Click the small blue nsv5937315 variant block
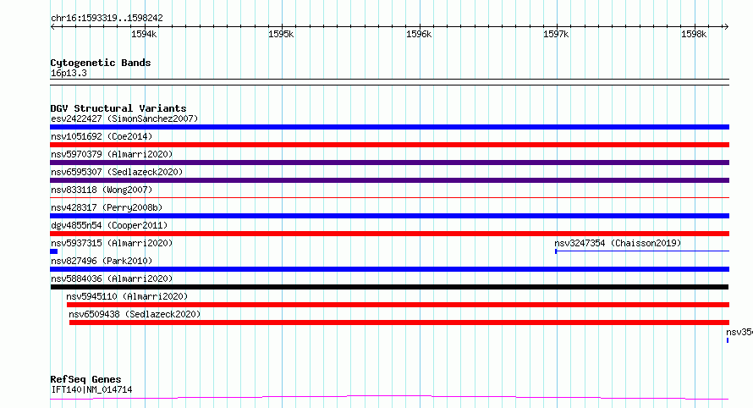The image size is (753, 408). (x=54, y=251)
